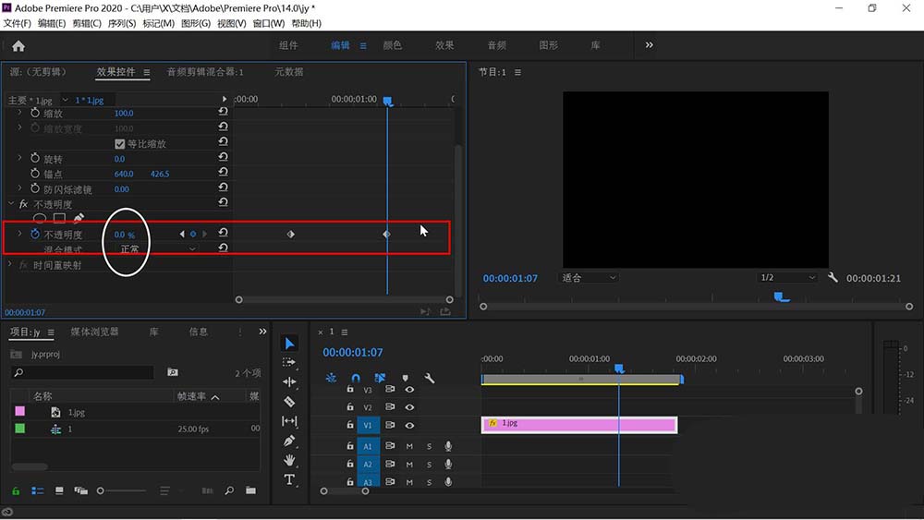
Task: Click the Home icon
Action: point(18,45)
